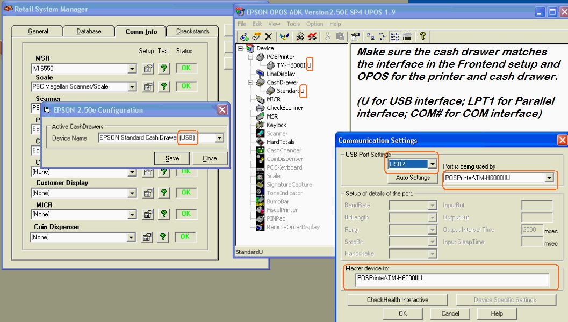Click the CheckHealth Interactive button
The image size is (568, 322).
(x=397, y=300)
